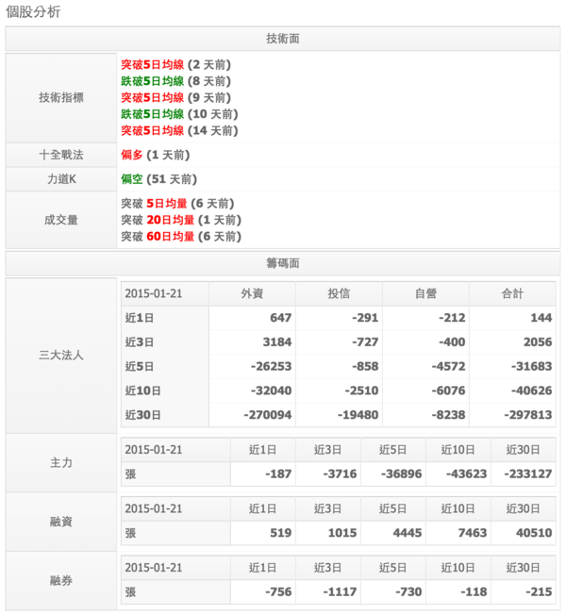Click the 外資 column header

[x=252, y=293]
